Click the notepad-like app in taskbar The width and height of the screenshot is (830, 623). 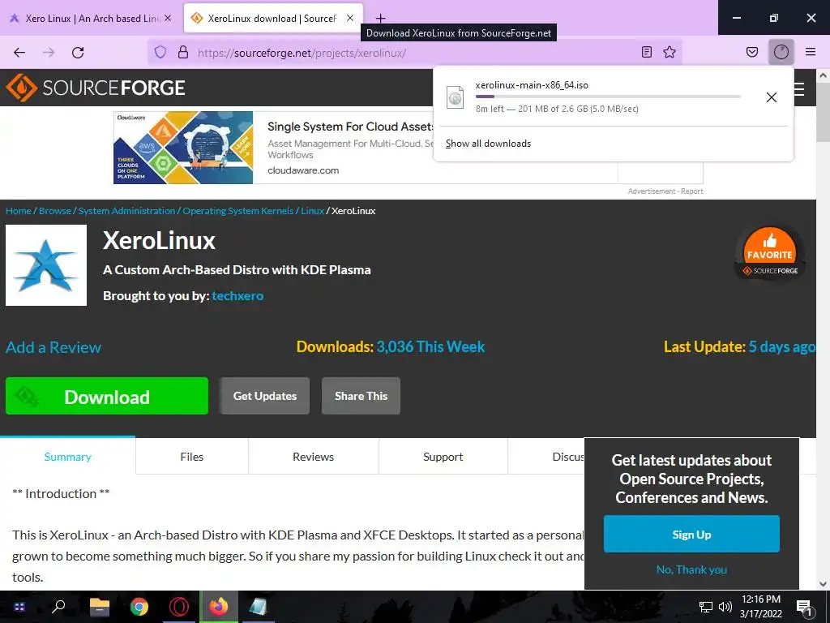pos(259,607)
